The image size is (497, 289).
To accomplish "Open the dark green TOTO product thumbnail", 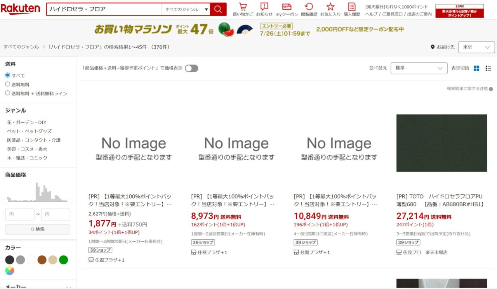I will tap(441, 143).
